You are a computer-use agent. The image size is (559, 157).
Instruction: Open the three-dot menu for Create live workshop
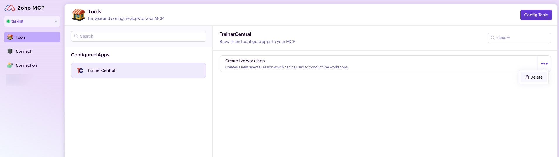tap(544, 64)
